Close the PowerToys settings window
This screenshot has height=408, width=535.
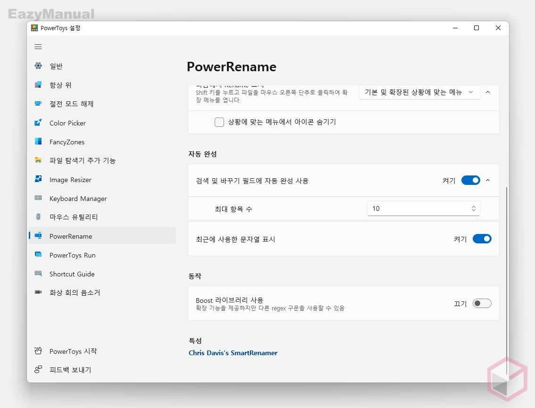(x=498, y=28)
